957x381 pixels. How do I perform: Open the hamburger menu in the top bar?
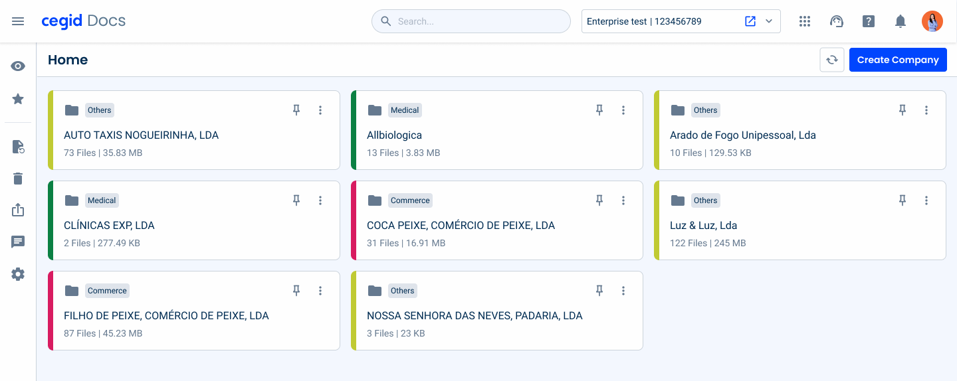click(x=18, y=21)
